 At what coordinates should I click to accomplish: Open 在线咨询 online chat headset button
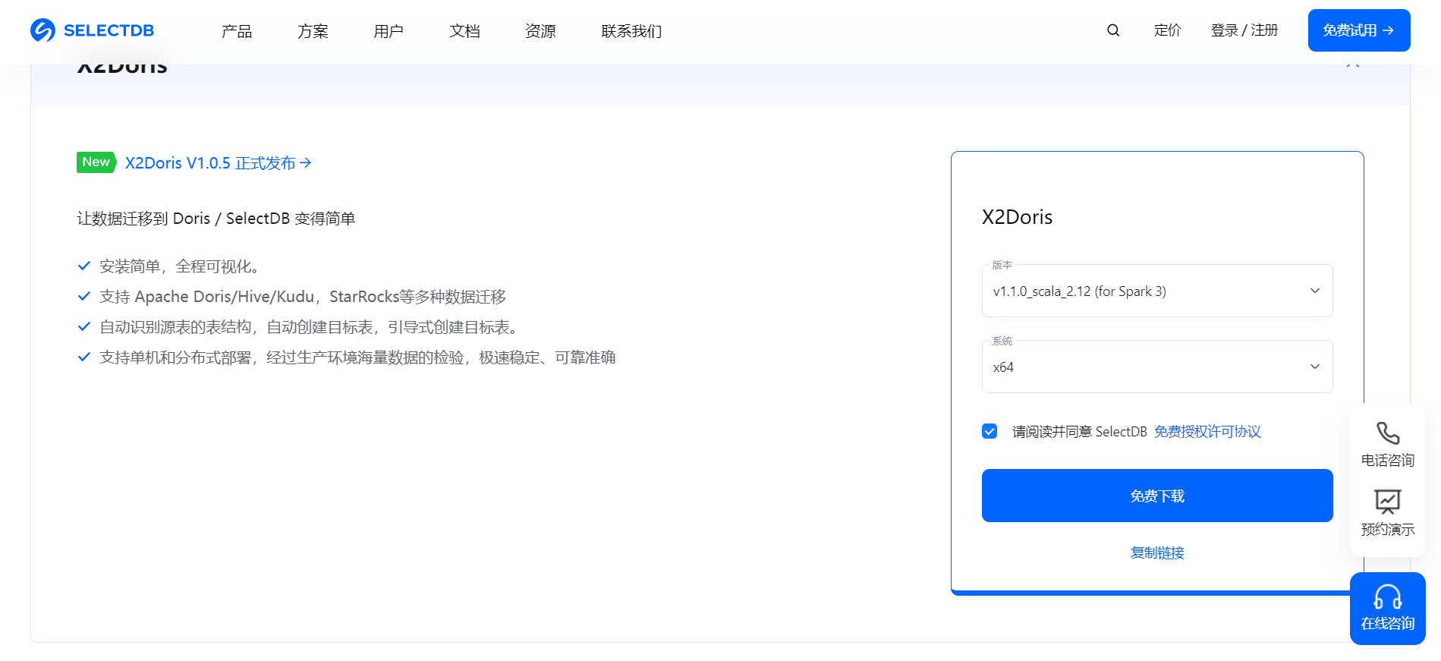coord(1387,609)
